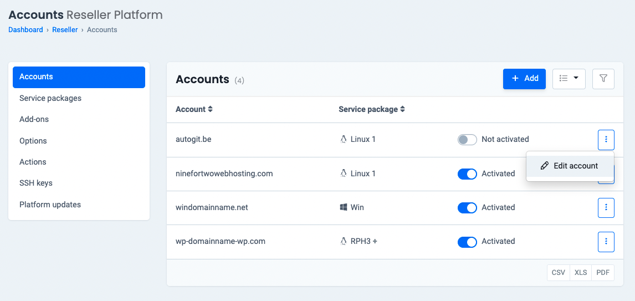The width and height of the screenshot is (635, 301).
Task: Follow the Dashboard breadcrumb link
Action: coord(25,30)
